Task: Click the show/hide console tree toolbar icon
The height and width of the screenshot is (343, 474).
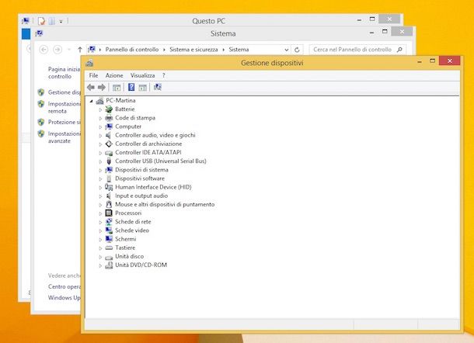Action: point(117,88)
